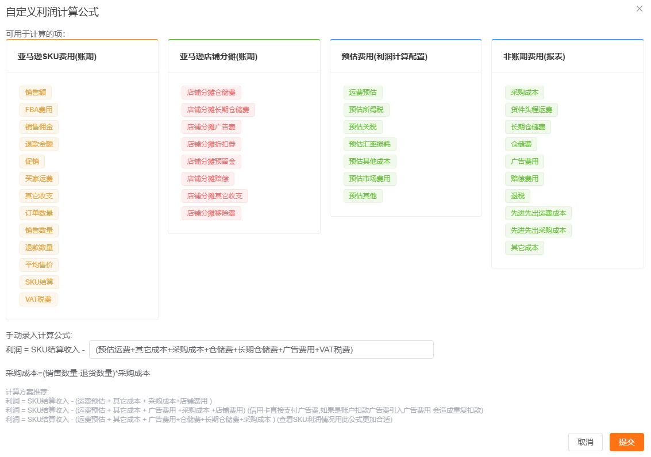The image size is (651, 457).
Task: Add 销售佣金 tag to formula
Action: click(x=39, y=127)
